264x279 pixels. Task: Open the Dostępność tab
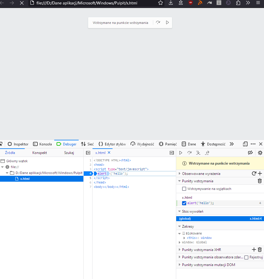coord(213,144)
